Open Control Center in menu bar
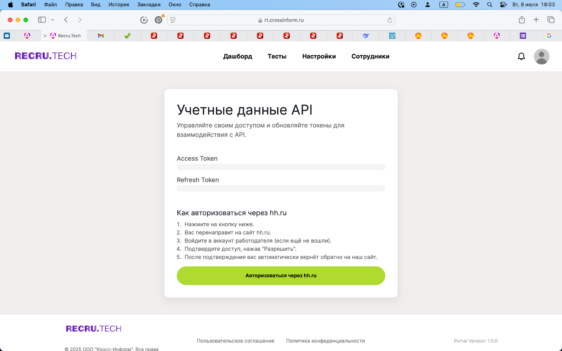Screen dimensions: 562x351 (x=503, y=5)
